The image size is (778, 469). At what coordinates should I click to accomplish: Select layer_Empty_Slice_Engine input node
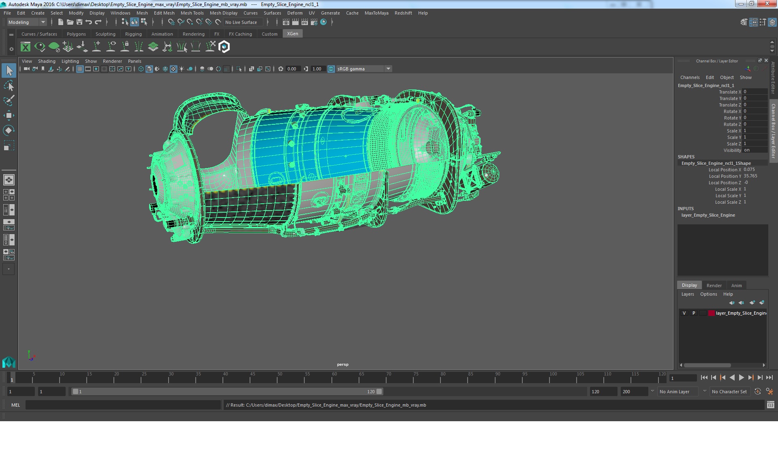pos(708,215)
